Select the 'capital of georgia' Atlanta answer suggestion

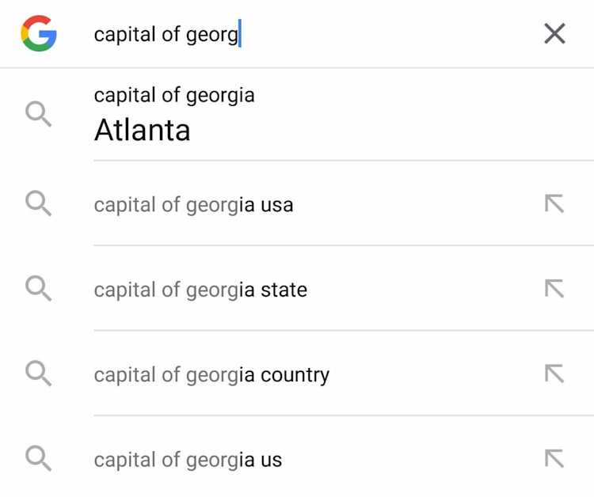coord(297,115)
